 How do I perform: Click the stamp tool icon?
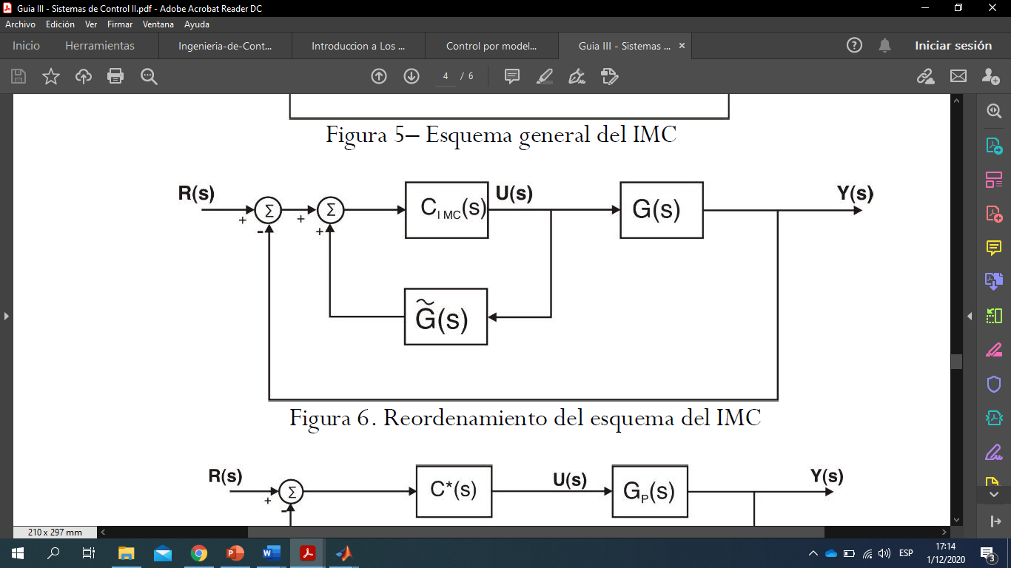click(x=609, y=76)
